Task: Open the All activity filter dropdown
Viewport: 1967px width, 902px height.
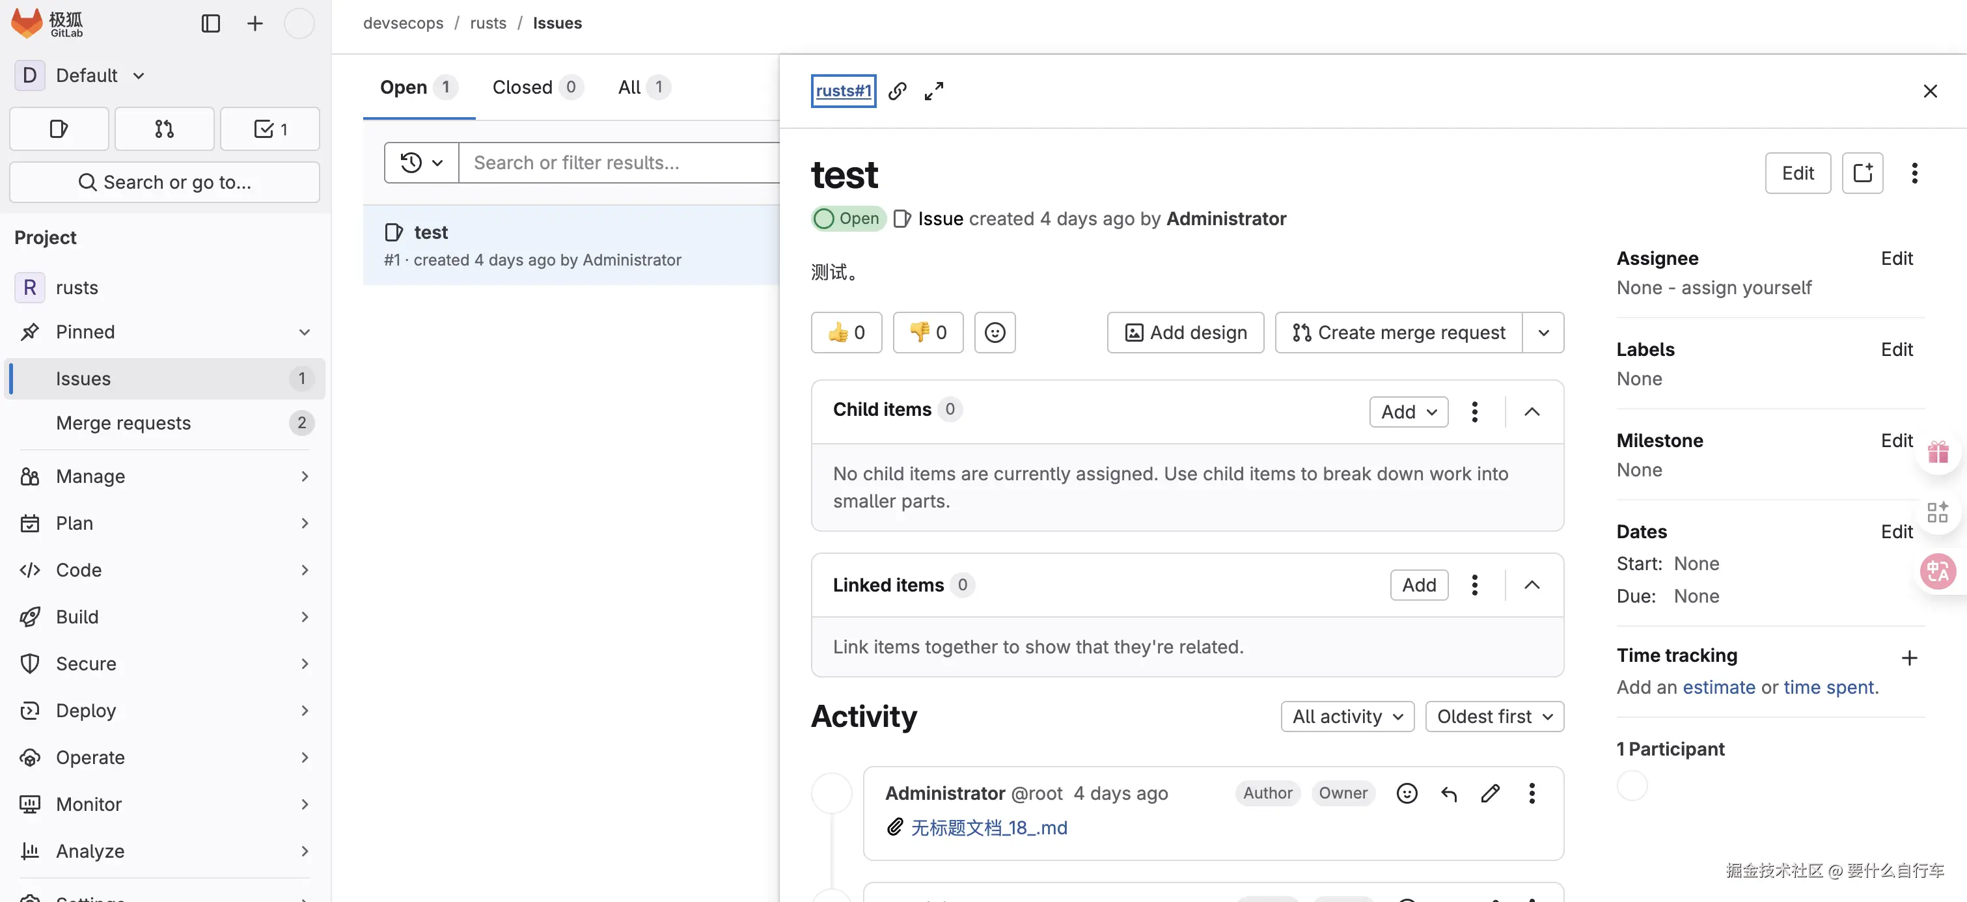Action: (x=1347, y=717)
